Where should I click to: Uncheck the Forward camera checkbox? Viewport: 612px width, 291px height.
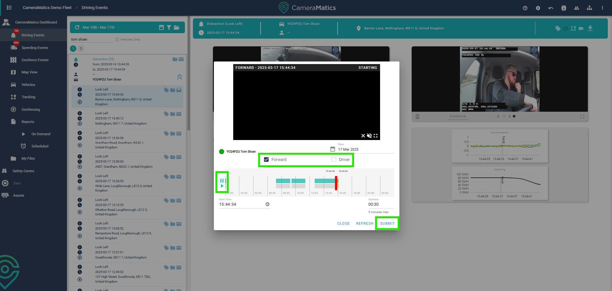click(x=266, y=160)
